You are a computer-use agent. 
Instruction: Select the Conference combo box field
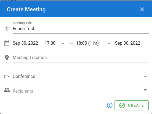click(x=81, y=77)
